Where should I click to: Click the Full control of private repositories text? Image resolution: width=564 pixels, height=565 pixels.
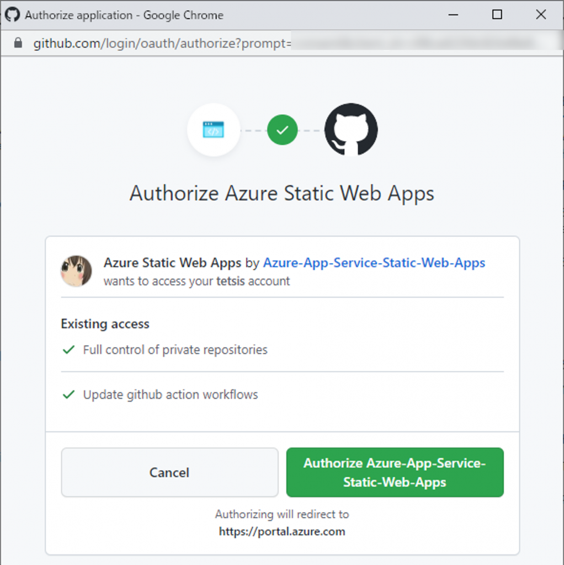click(175, 350)
